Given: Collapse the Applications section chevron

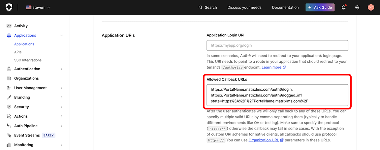Looking at the screenshot, I should click(x=61, y=35).
